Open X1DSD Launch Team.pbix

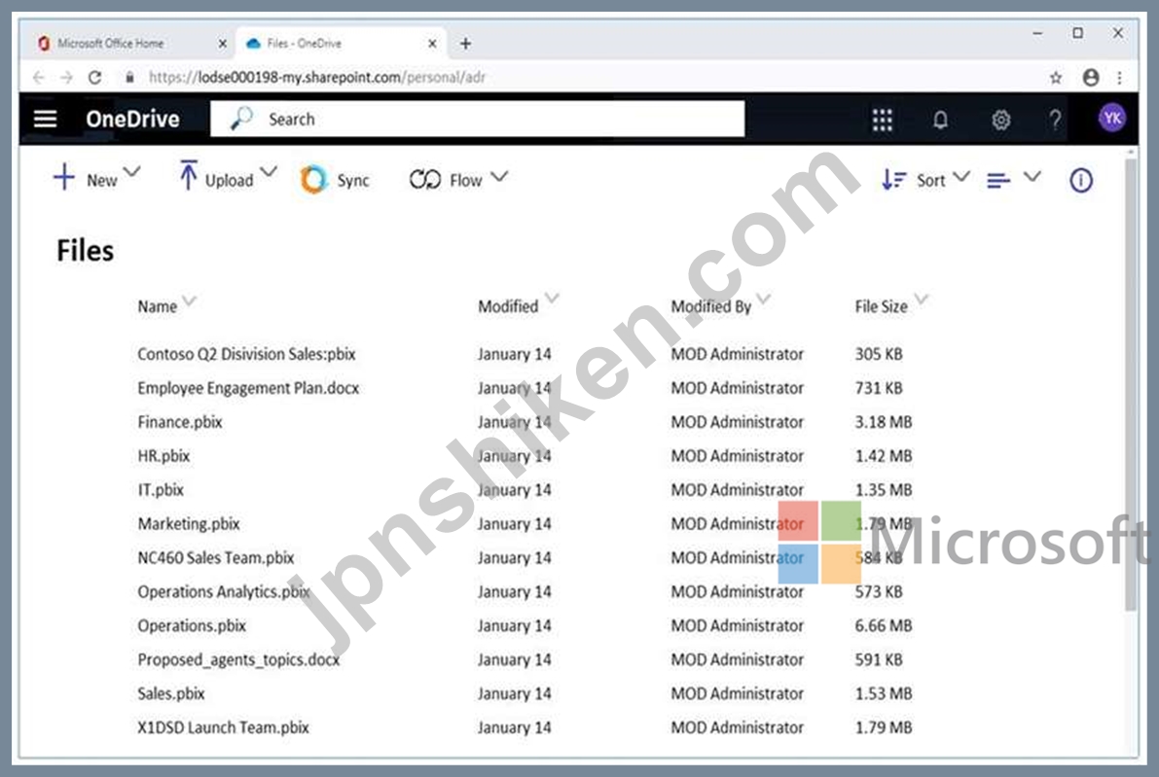pos(223,727)
